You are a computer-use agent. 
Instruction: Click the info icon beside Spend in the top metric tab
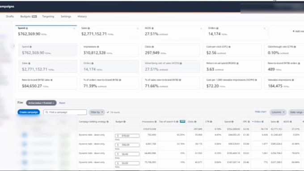point(27,28)
